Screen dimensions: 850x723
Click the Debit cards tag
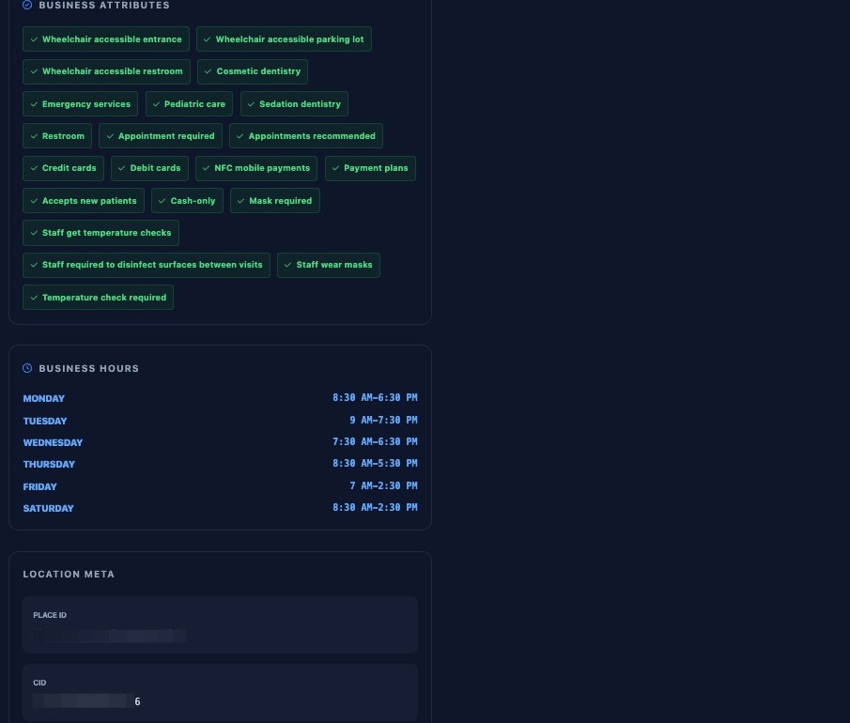(149, 168)
